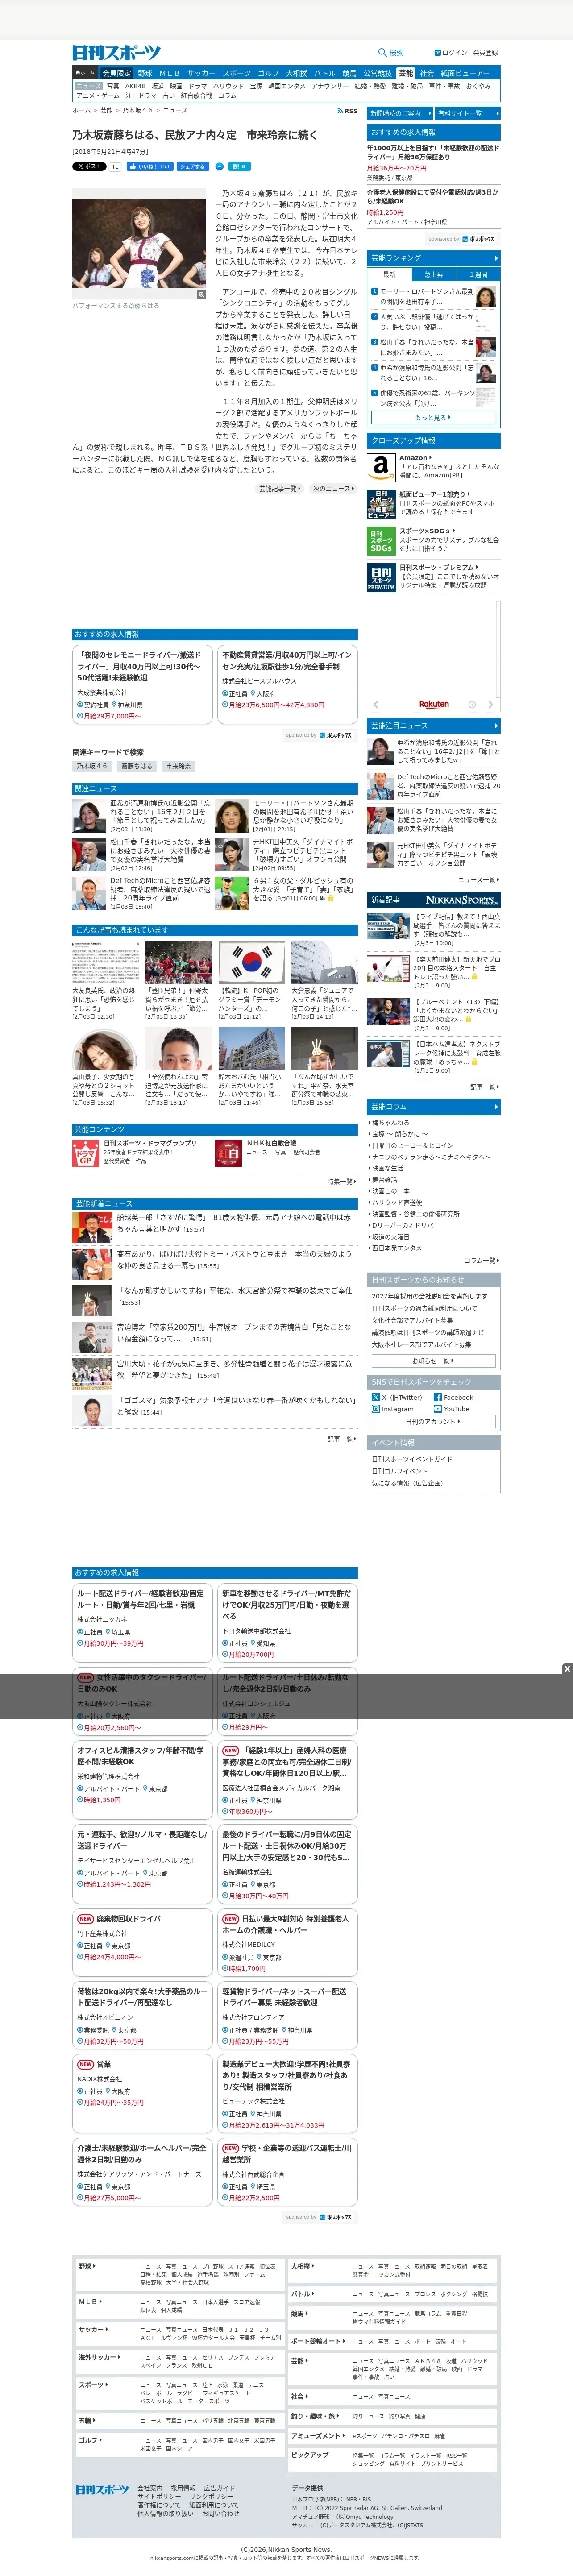Click 会員登録 link in header
Viewport: 573px width, 2576px height.
[x=485, y=52]
